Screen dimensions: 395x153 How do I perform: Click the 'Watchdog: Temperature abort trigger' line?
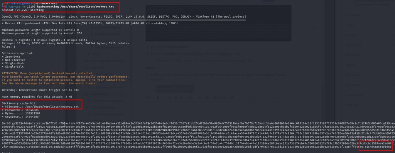click(40, 90)
